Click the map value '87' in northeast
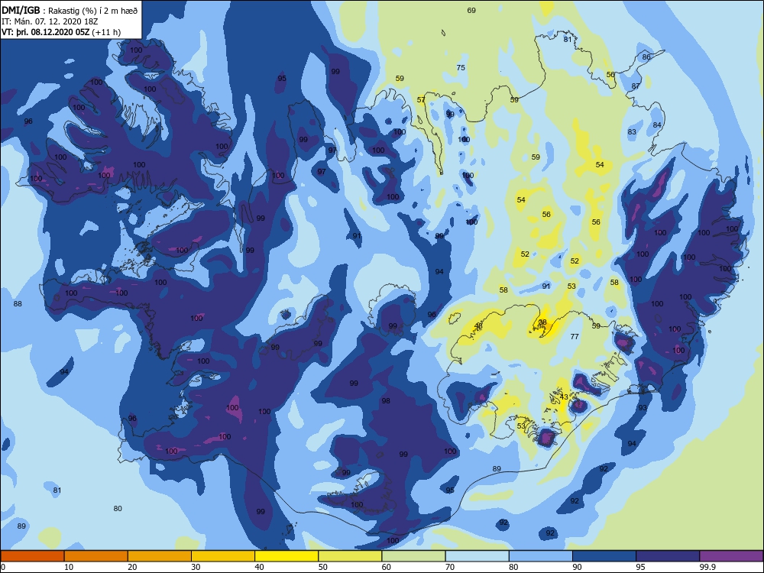 pyautogui.click(x=636, y=86)
